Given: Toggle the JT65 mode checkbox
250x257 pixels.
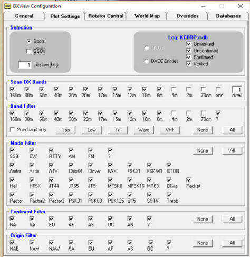Looking at the screenshot, I should (71, 180).
